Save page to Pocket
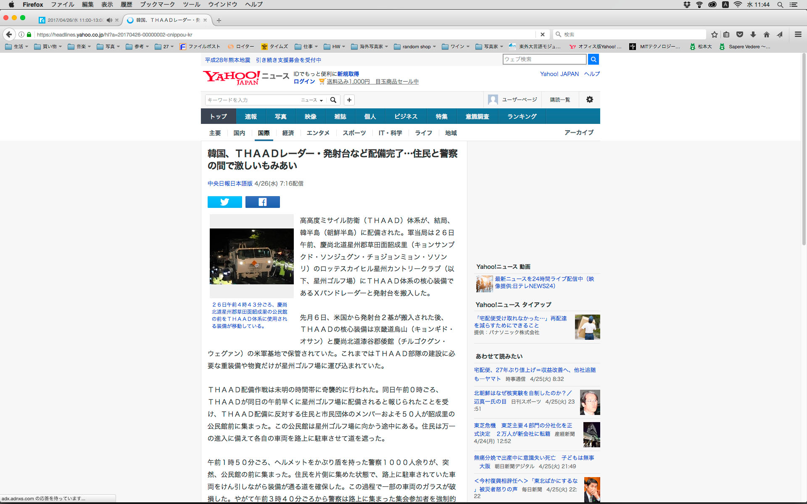 740,34
